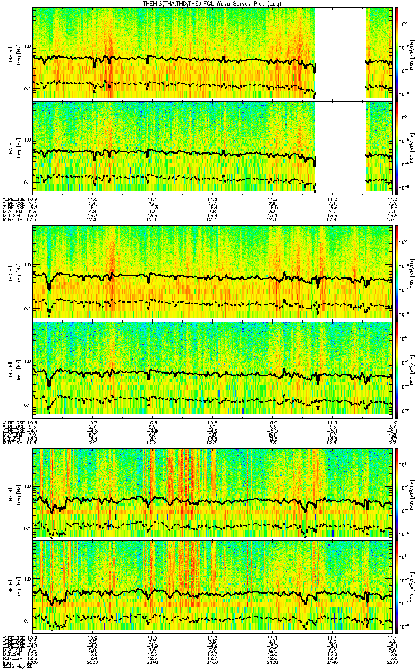Image resolution: width=419 pixels, height=670 pixels.
Task: Click the THA BL color bar
Action: tap(397, 53)
